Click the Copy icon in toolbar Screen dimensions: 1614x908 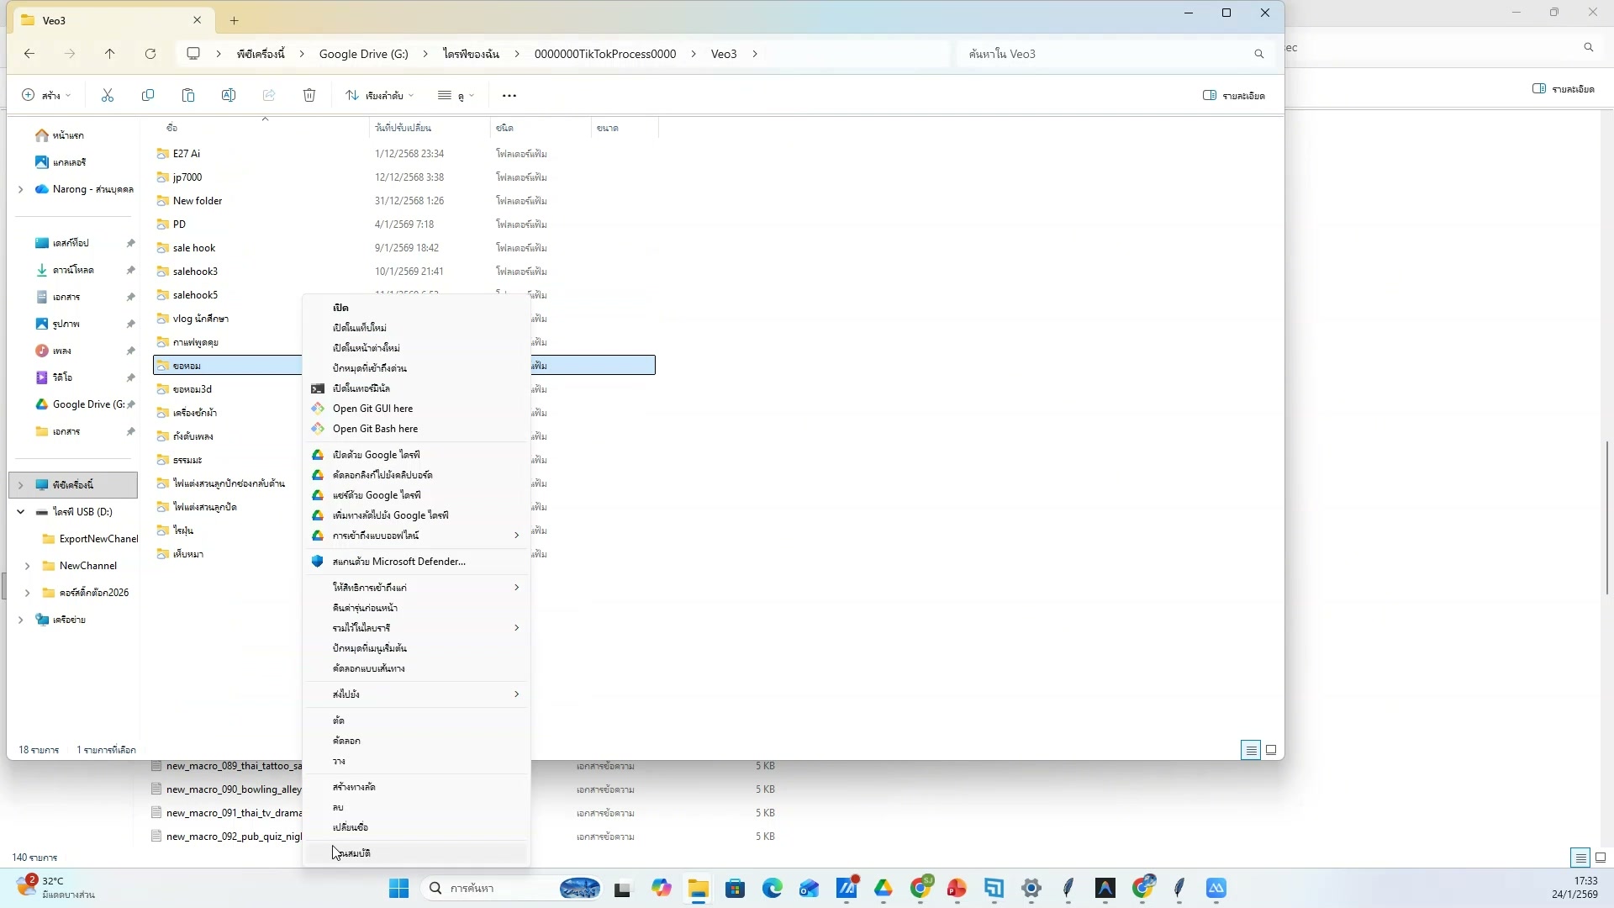click(x=148, y=96)
